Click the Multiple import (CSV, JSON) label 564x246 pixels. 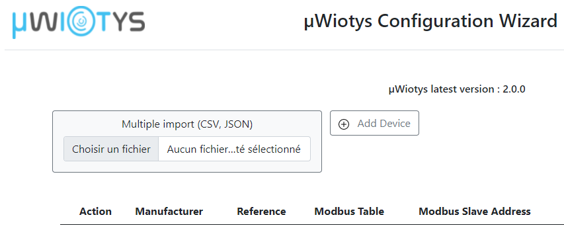(x=187, y=124)
